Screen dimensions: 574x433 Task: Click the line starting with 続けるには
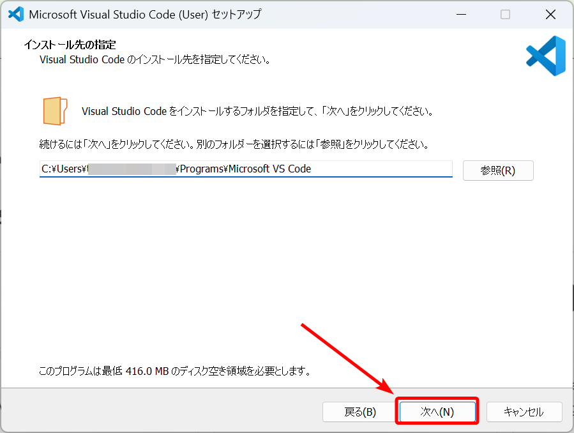click(233, 144)
